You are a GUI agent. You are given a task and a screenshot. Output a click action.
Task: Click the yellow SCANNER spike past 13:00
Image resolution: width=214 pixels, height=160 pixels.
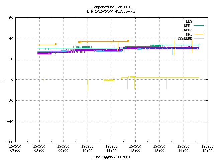coord(166,83)
